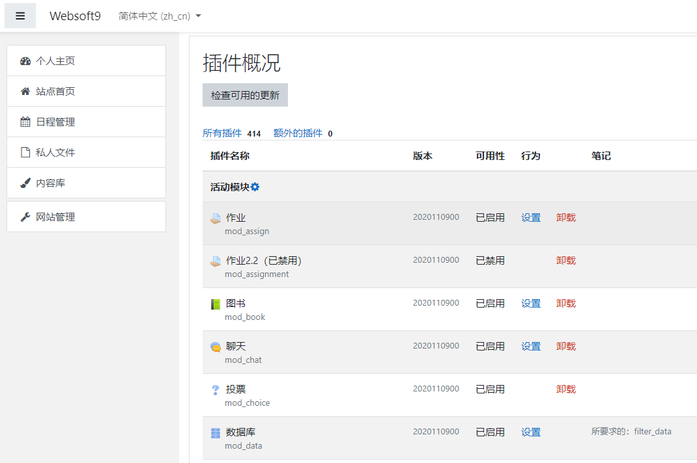Click the dashboard icon beside 个人主页
This screenshot has height=463, width=697.
coord(25,61)
